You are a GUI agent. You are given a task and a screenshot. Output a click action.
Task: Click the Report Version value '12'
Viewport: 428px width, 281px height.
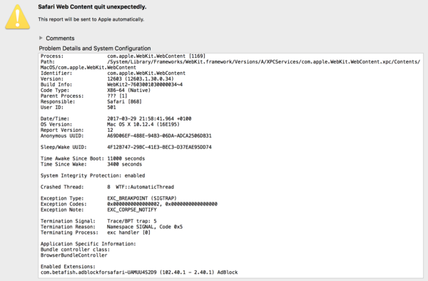pos(110,130)
